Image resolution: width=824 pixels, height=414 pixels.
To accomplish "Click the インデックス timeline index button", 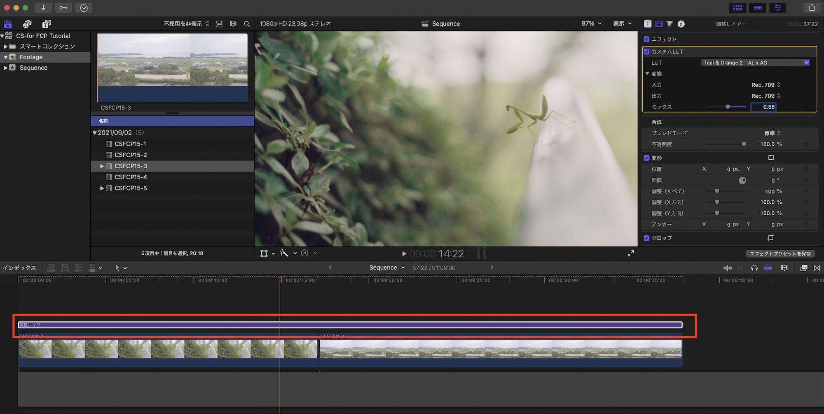I will [x=19, y=268].
